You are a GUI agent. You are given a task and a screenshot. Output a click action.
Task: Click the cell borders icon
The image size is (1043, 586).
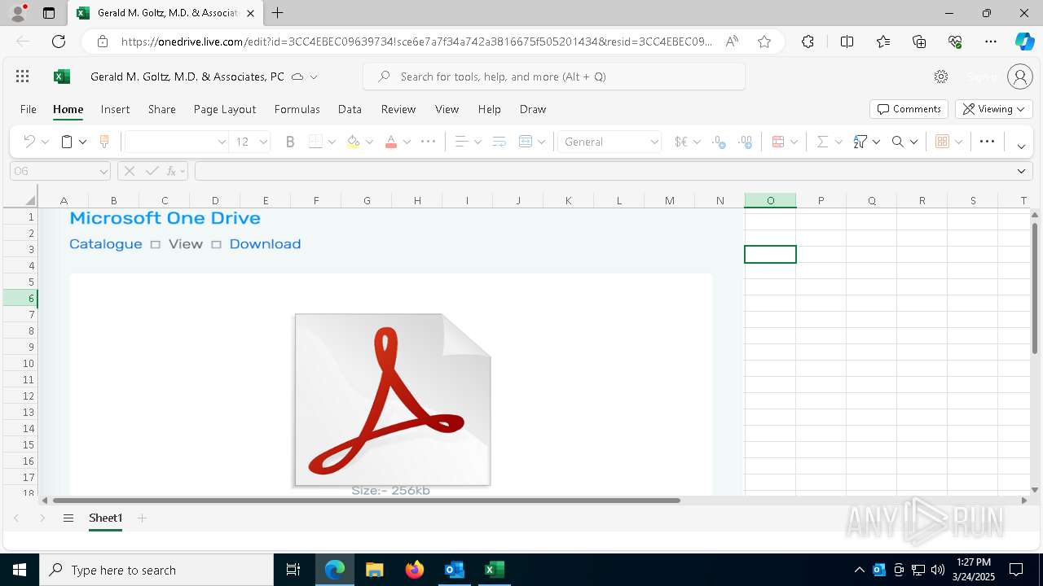coord(316,142)
